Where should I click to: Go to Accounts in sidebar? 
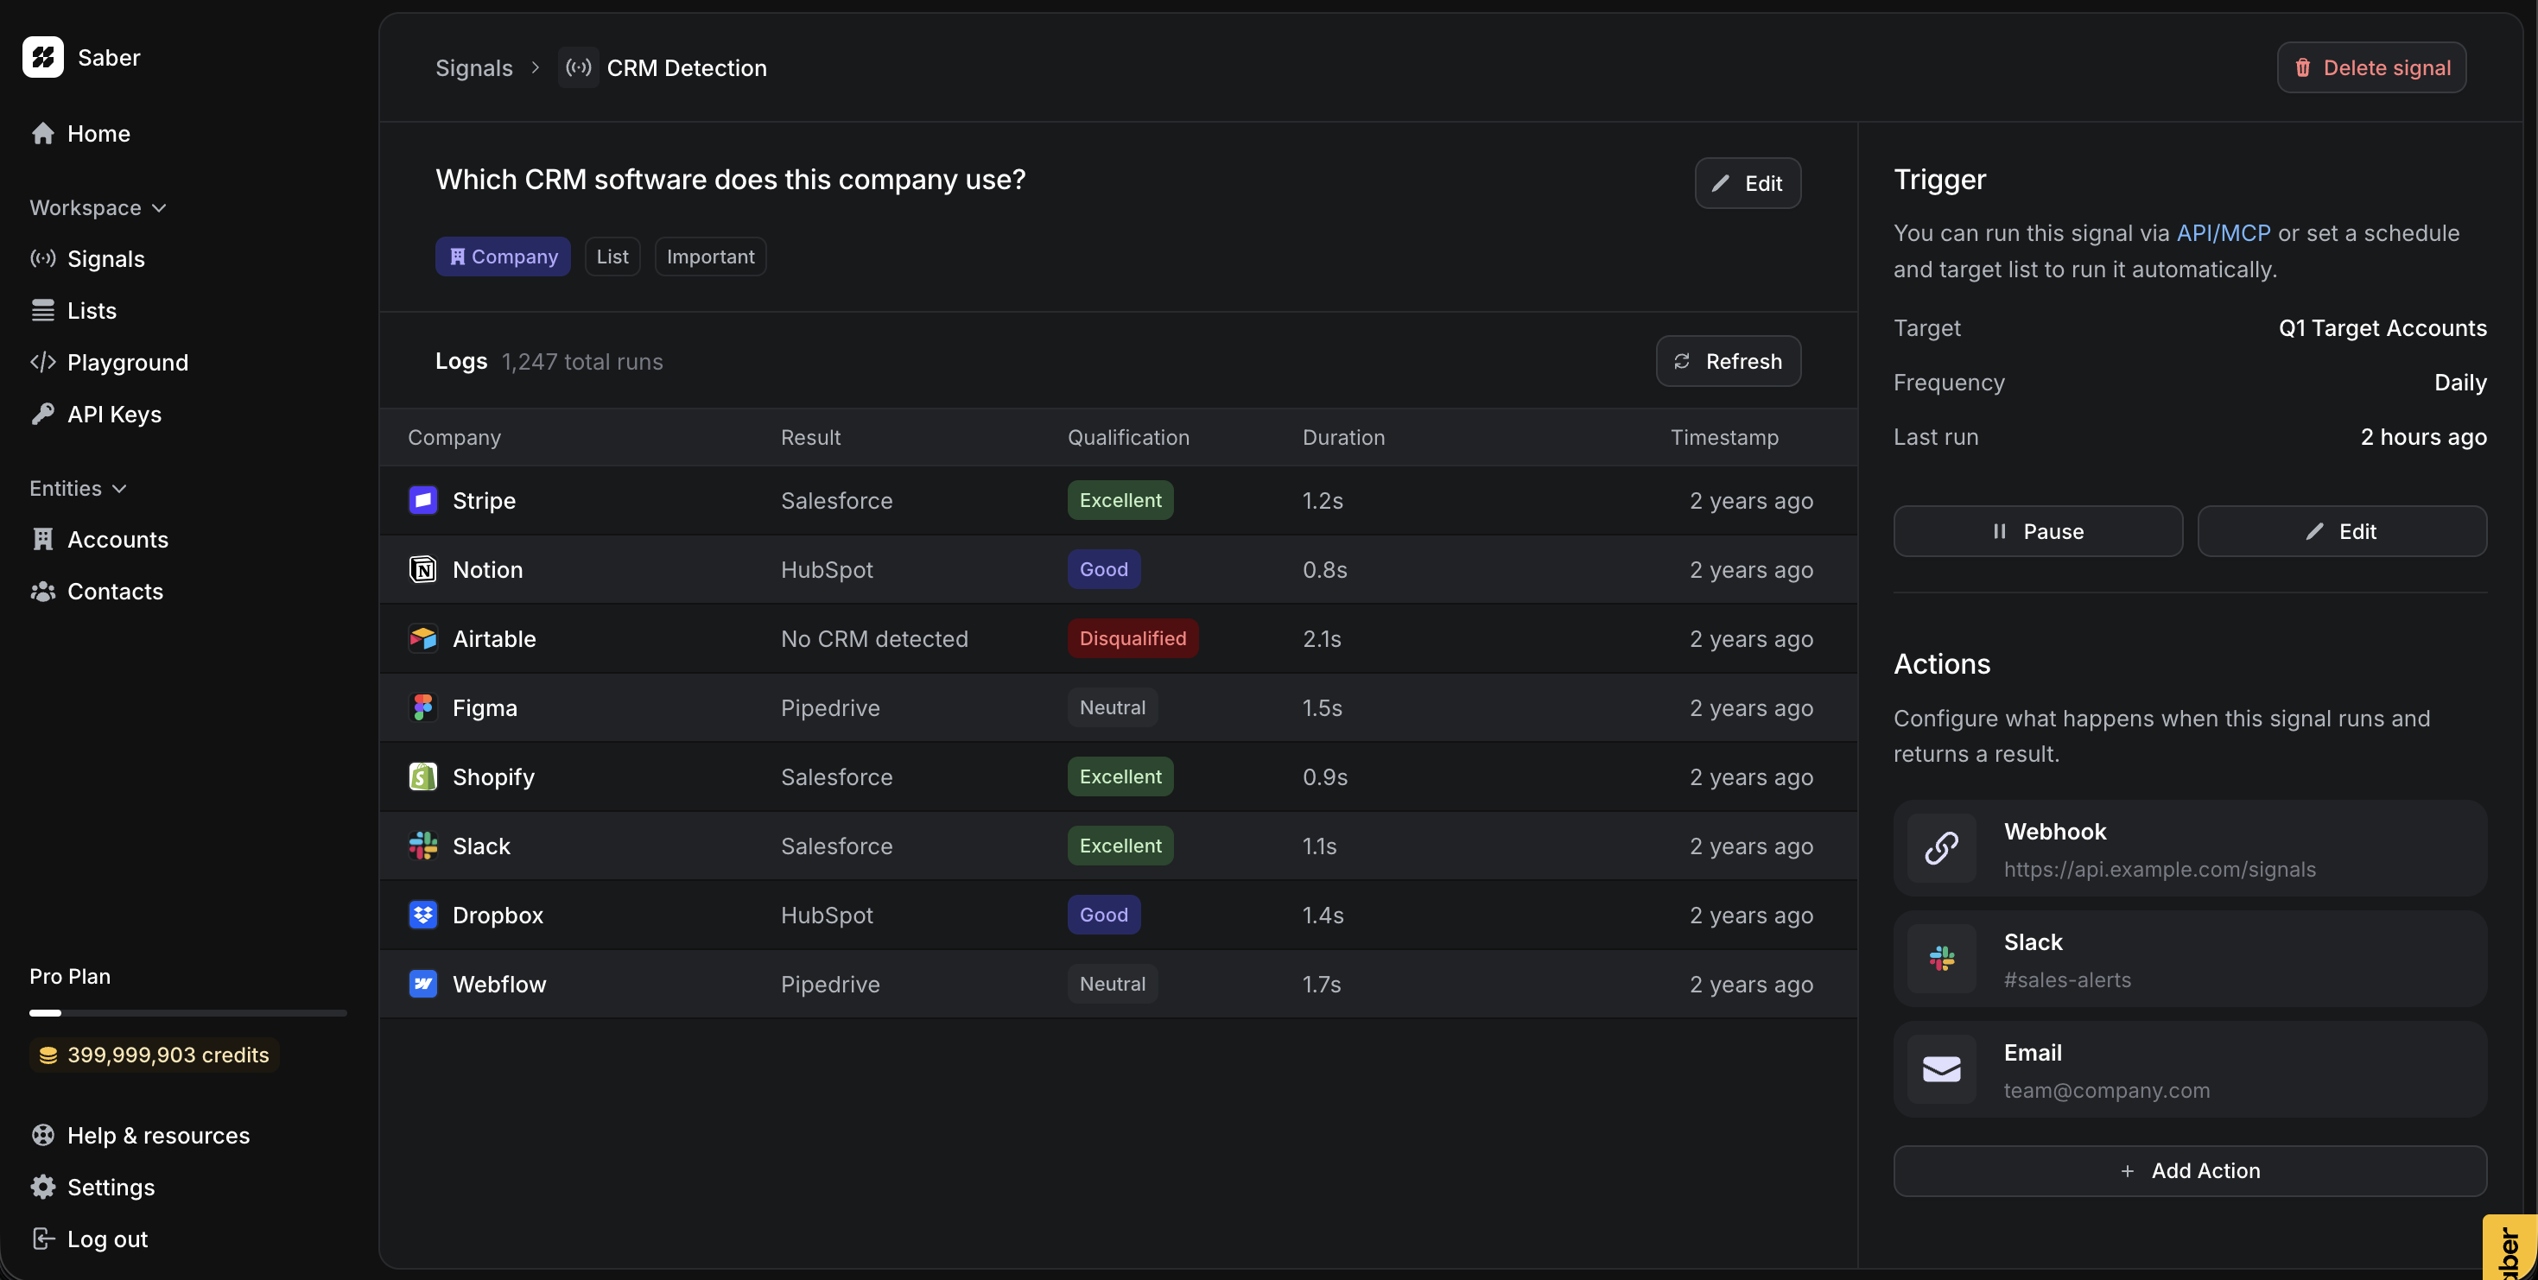pos(117,540)
